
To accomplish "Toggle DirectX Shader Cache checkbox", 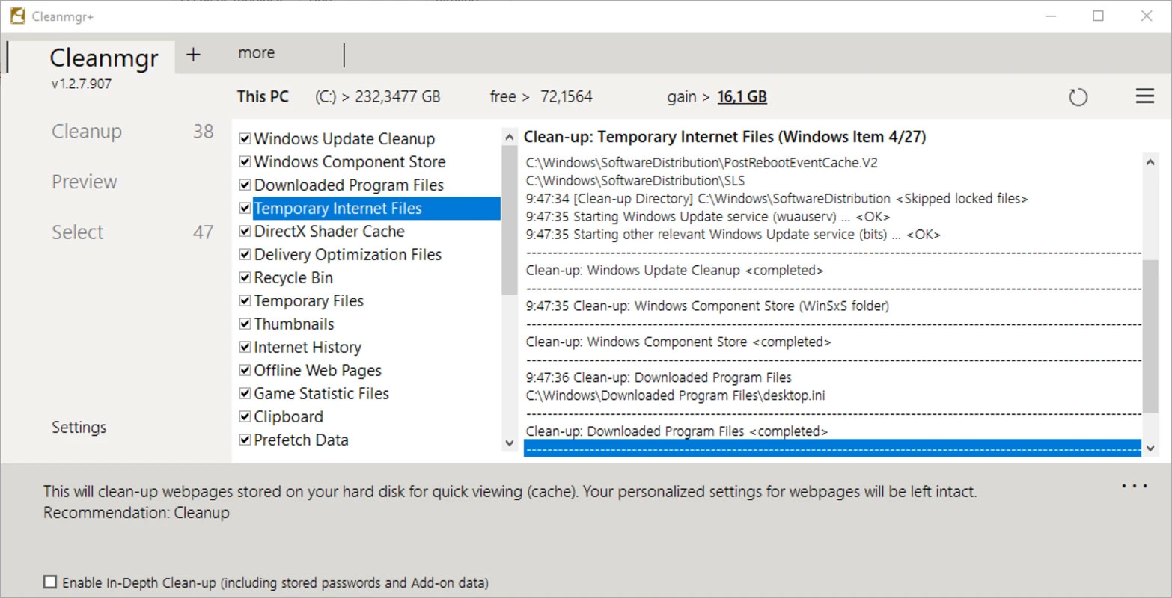I will click(x=245, y=232).
